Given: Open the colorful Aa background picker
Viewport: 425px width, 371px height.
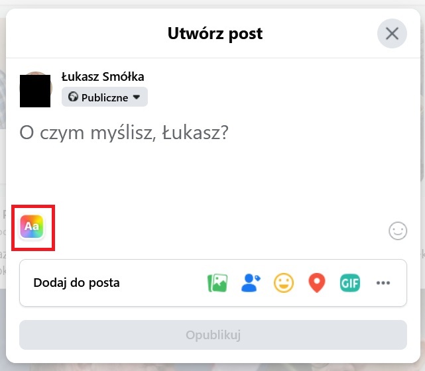Looking at the screenshot, I should coord(32,227).
